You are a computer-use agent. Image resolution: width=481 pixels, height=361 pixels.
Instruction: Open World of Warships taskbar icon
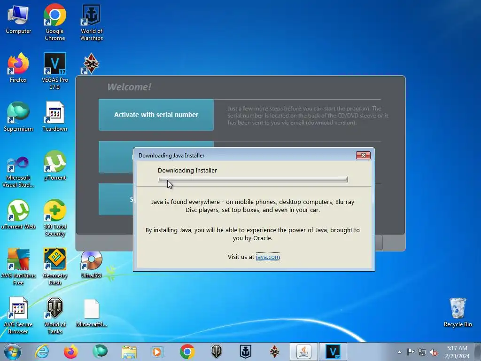(245, 352)
